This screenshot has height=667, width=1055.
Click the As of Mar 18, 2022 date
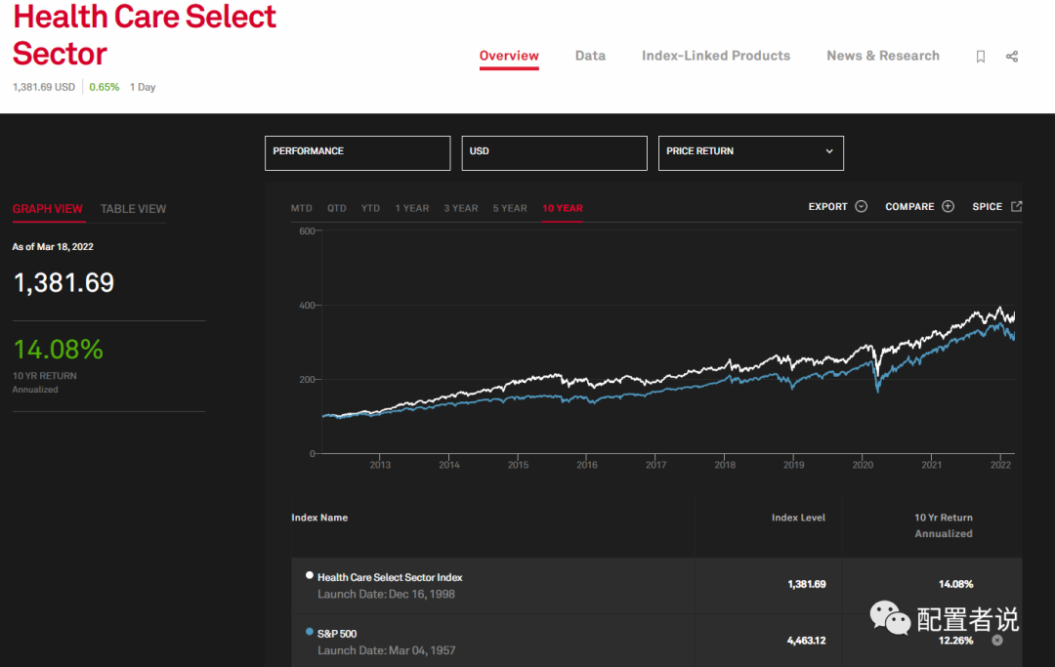[x=53, y=247]
